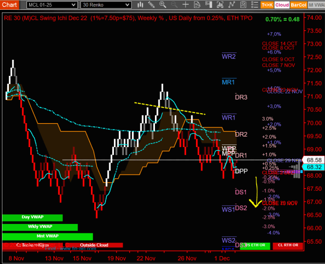Click the WR2 pivot label

(x=229, y=56)
